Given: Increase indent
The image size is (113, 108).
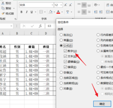Looking at the screenshot, I should pyautogui.click(x=101, y=12).
